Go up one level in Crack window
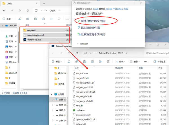The width and height of the screenshot is (169, 125). coord(20,11)
